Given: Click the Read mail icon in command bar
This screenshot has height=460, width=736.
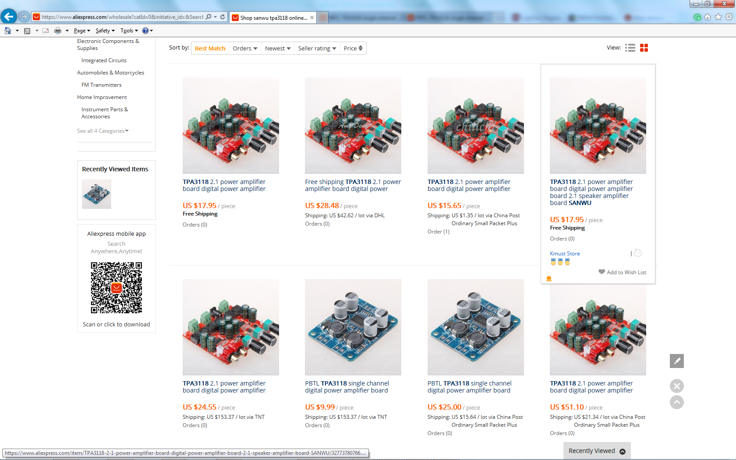Looking at the screenshot, I should tap(46, 31).
